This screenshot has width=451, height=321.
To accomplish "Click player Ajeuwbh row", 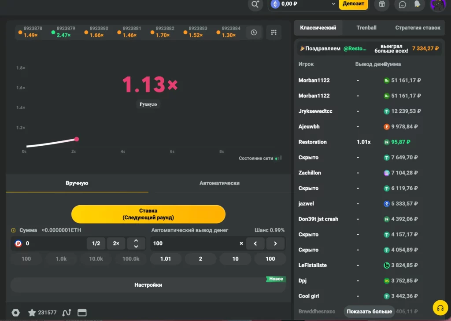I will (x=370, y=126).
